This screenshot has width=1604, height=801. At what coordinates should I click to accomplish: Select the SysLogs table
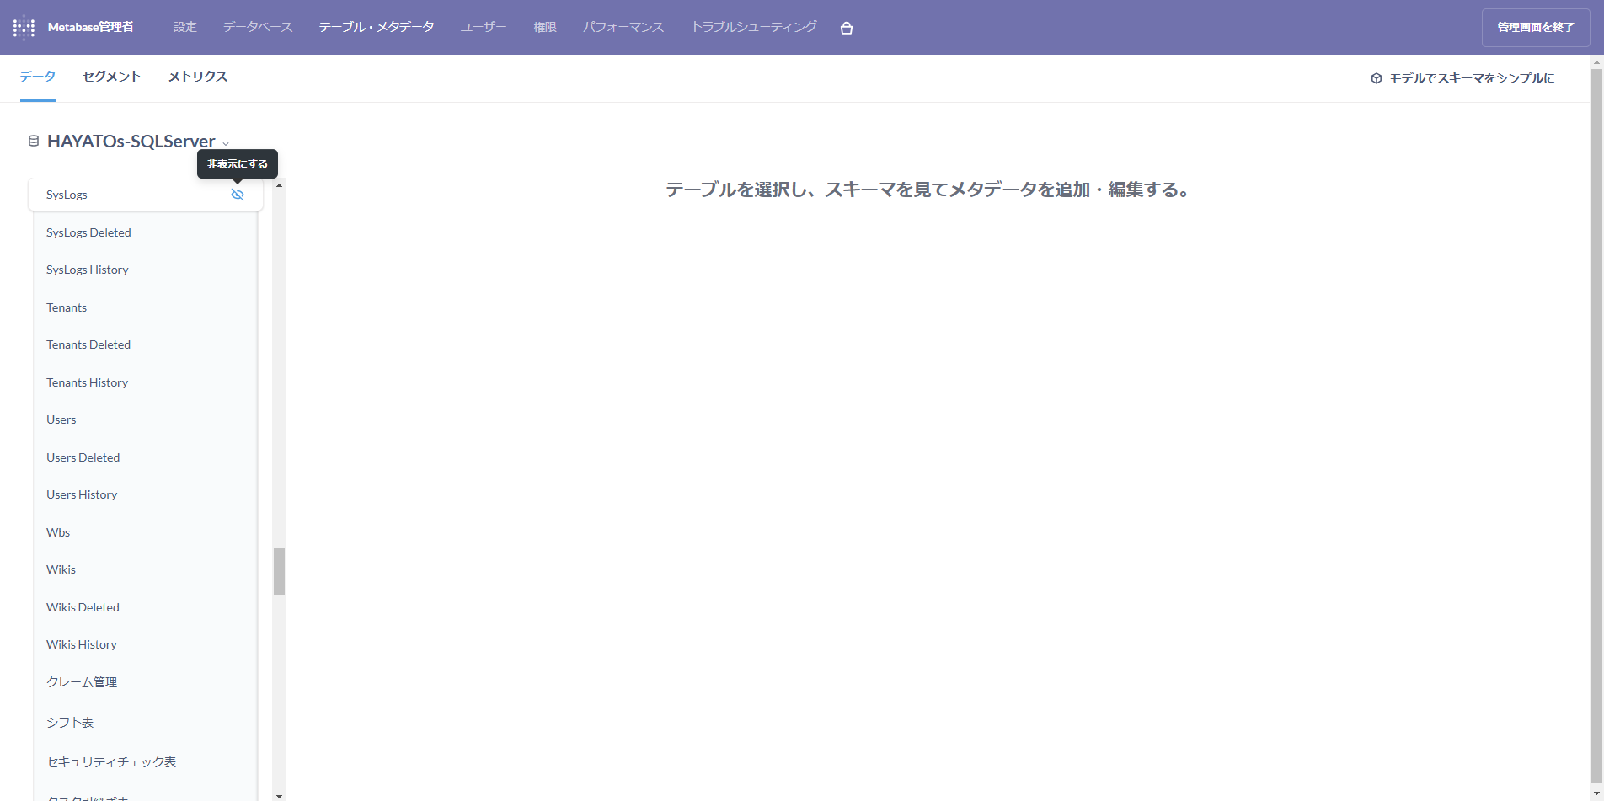click(x=146, y=195)
